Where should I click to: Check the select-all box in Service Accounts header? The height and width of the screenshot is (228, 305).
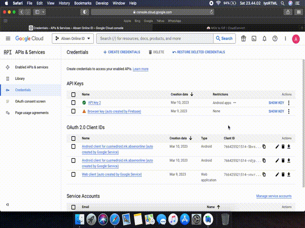click(x=73, y=207)
